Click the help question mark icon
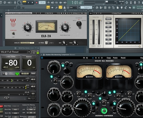 (x=139, y=2)
